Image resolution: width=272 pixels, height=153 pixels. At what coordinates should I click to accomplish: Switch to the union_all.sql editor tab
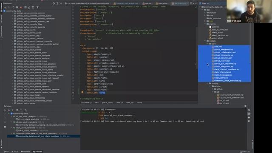(x=161, y=3)
